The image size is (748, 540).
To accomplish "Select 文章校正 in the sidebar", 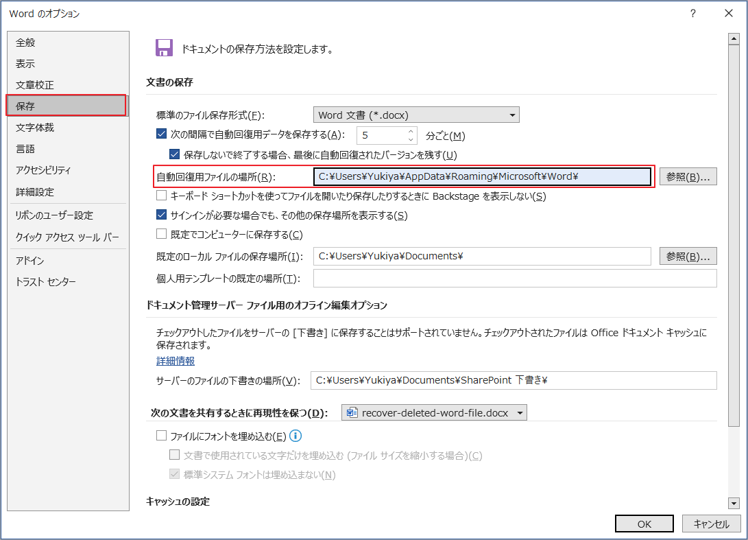I will point(67,85).
